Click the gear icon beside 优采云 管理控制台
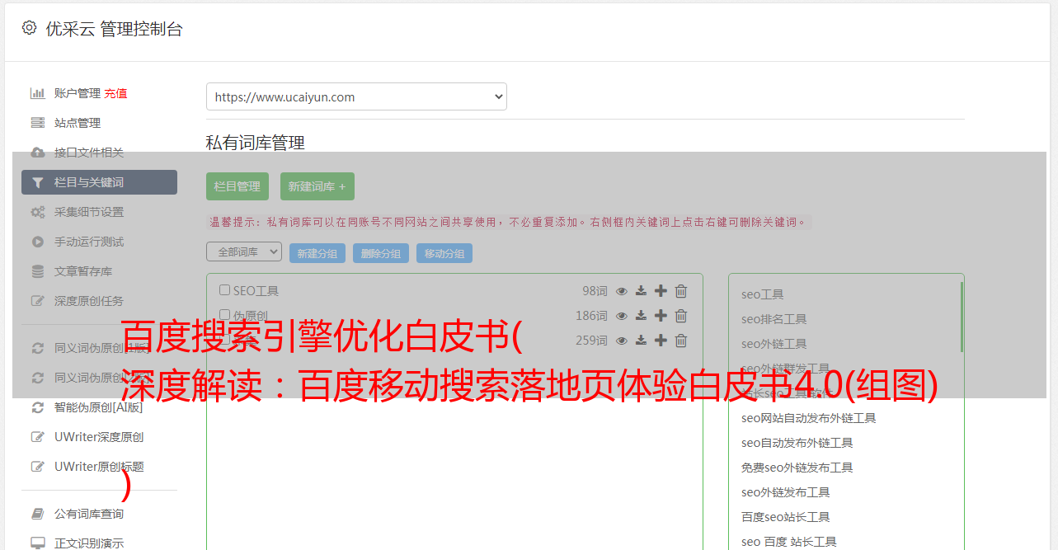This screenshot has height=550, width=1058. click(x=30, y=28)
